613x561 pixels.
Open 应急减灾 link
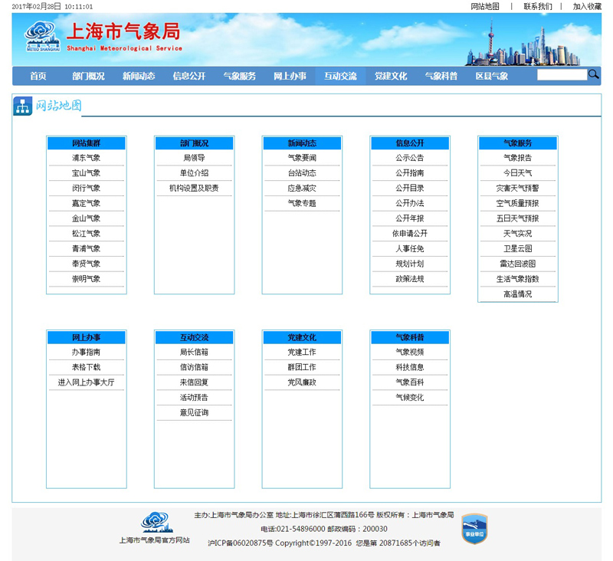(x=302, y=188)
